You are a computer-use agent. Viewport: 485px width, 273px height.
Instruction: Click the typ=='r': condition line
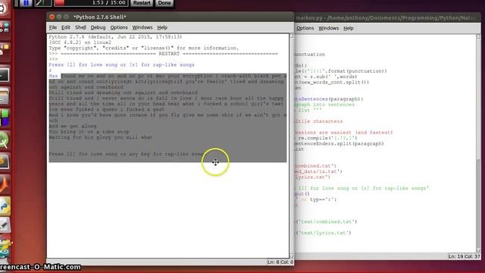pos(315,199)
